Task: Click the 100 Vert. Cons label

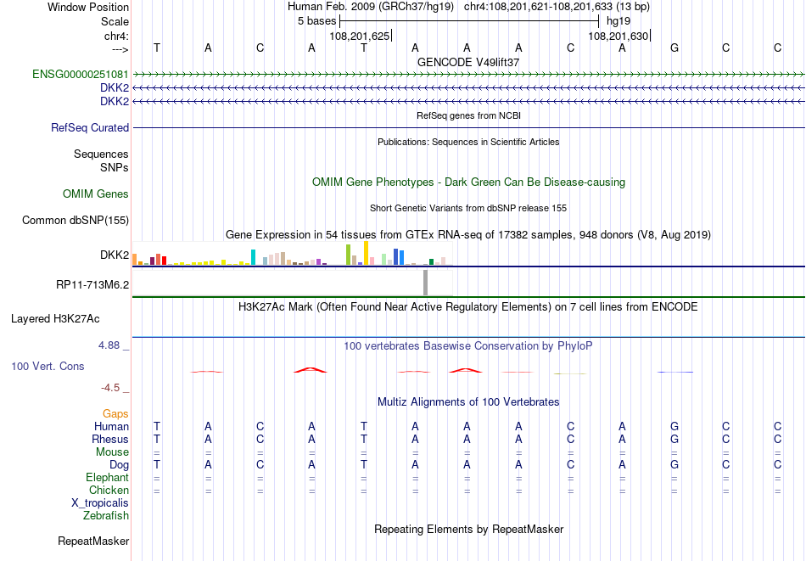Action: [x=48, y=366]
